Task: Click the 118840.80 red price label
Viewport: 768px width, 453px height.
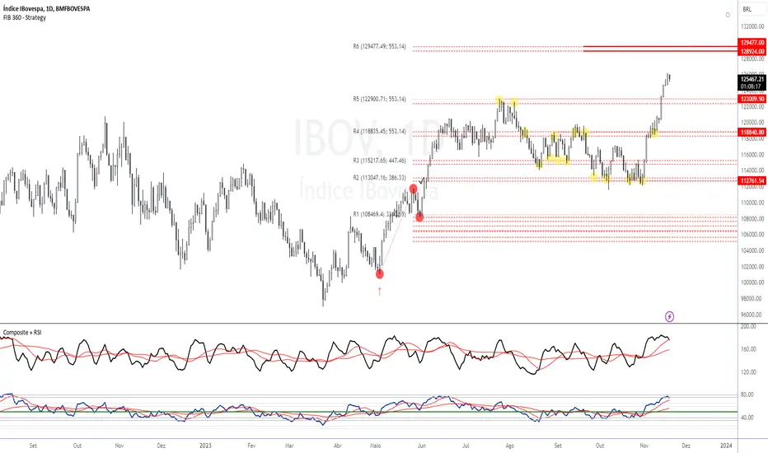Action: 752,133
